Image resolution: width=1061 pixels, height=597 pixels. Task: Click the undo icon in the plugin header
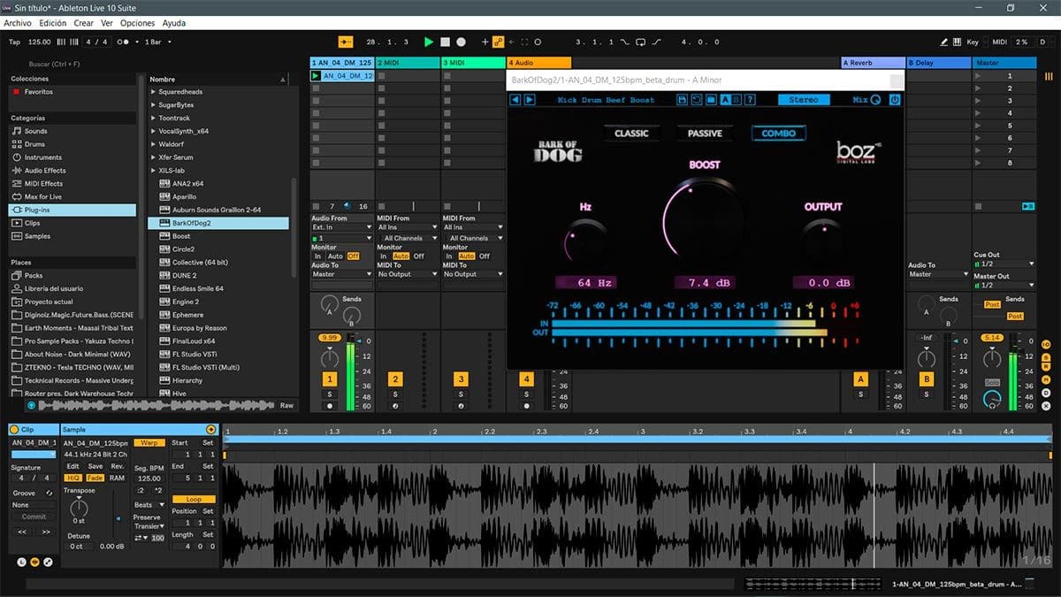coord(698,100)
